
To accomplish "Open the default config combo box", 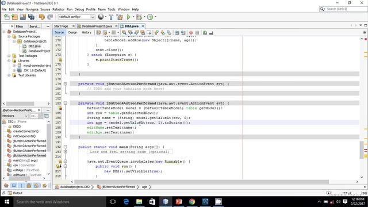I will [76, 17].
